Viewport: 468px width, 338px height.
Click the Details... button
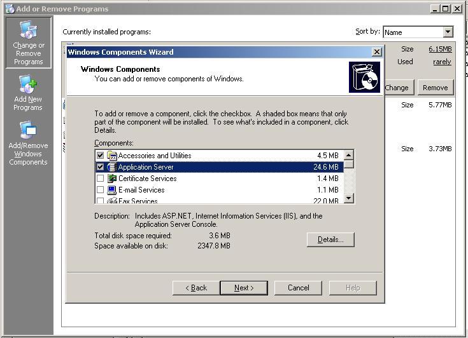330,240
